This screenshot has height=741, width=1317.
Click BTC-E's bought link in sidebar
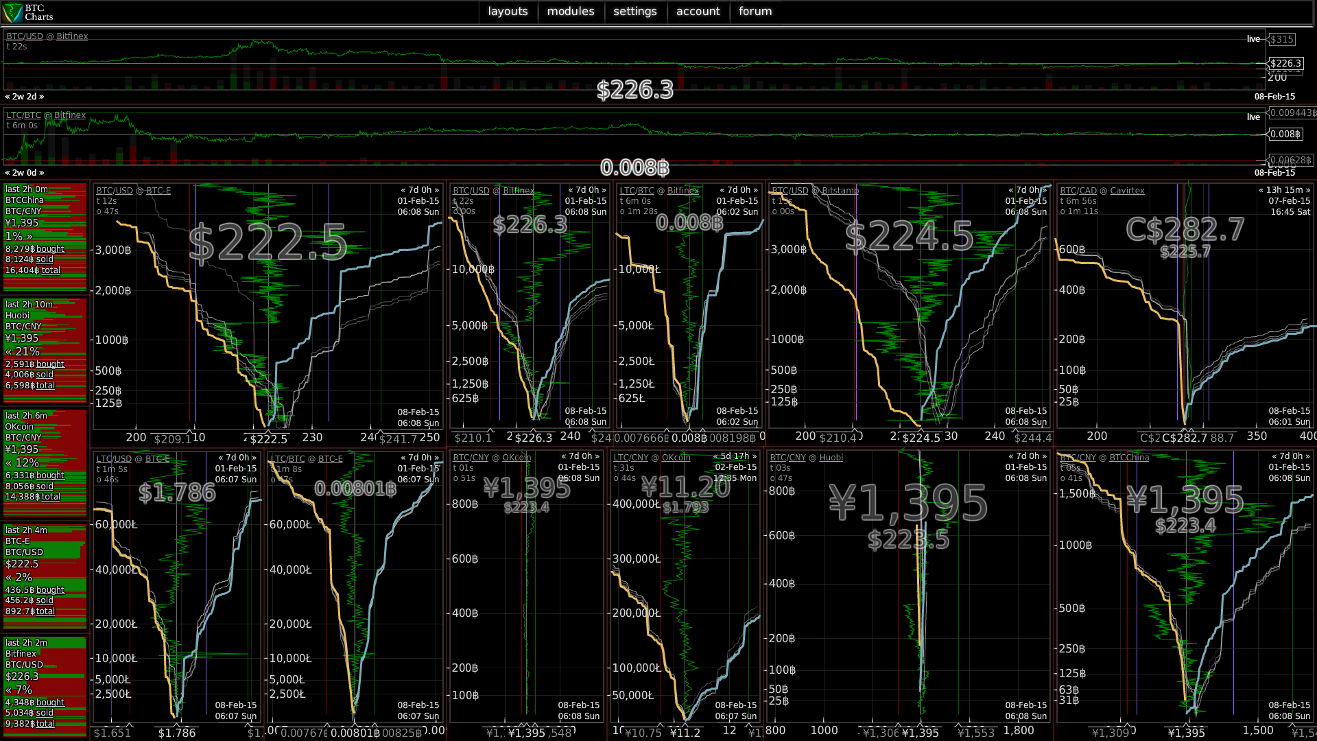coord(50,590)
